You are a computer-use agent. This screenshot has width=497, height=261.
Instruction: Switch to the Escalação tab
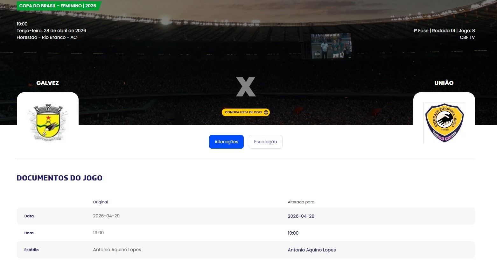[x=265, y=142]
